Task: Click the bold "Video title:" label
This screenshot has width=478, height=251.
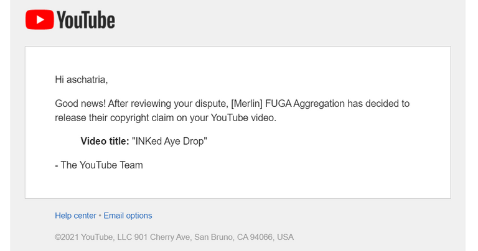Action: coord(105,141)
